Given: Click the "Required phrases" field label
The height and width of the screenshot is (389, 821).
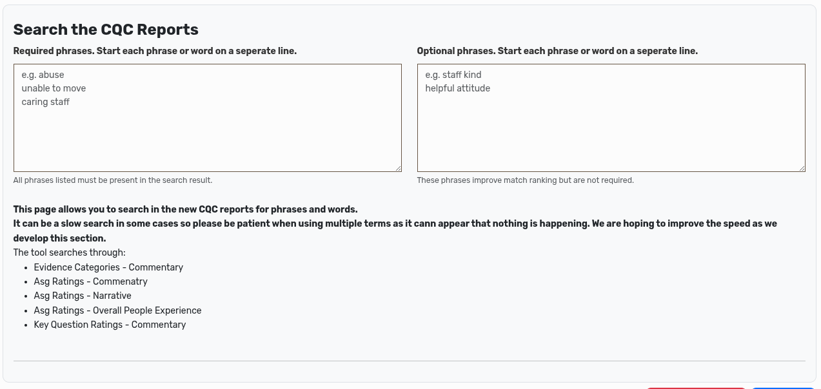Looking at the screenshot, I should click(155, 51).
